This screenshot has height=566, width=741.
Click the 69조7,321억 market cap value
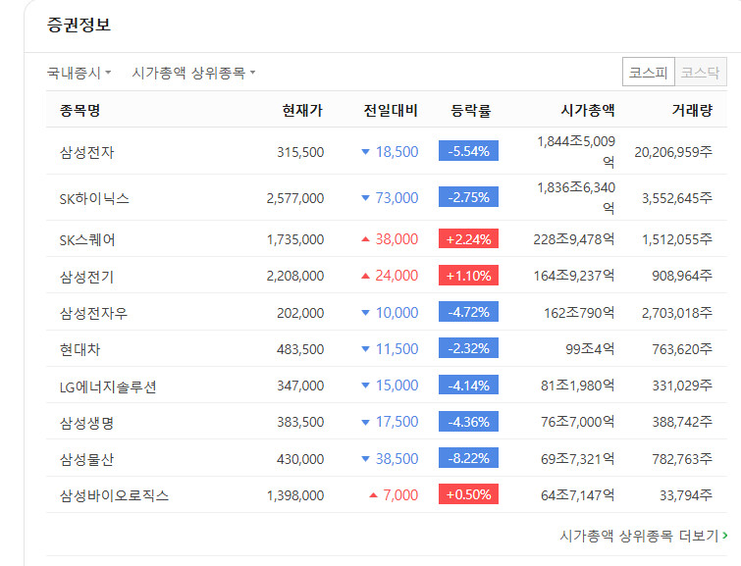pos(577,458)
